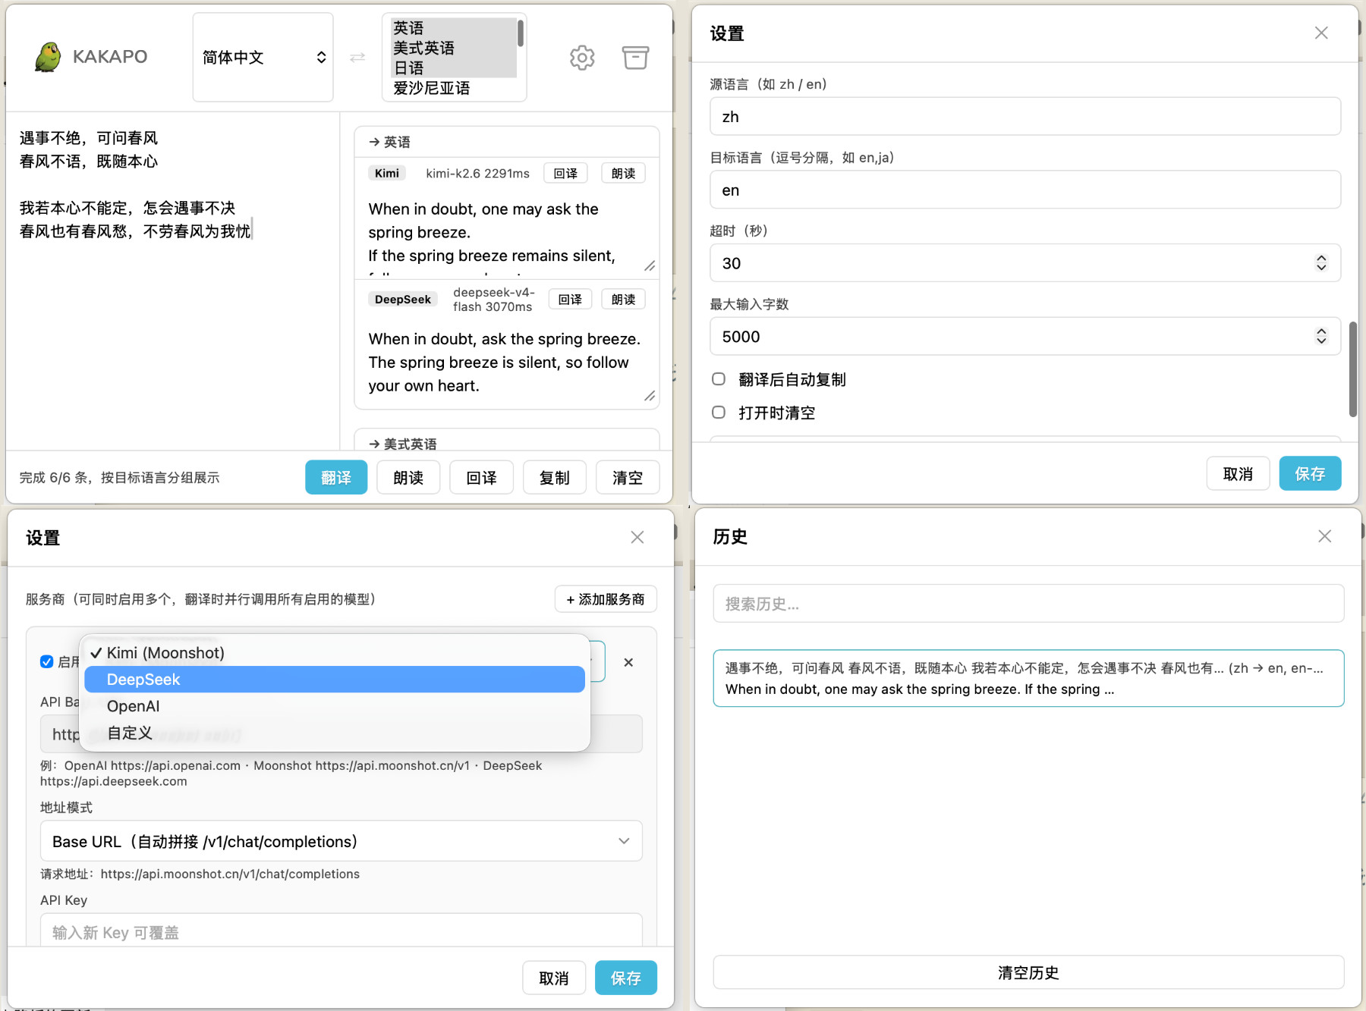The image size is (1366, 1011).
Task: Save the provider settings dialog
Action: click(626, 978)
